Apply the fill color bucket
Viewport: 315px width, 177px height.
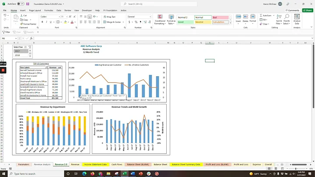click(65, 22)
